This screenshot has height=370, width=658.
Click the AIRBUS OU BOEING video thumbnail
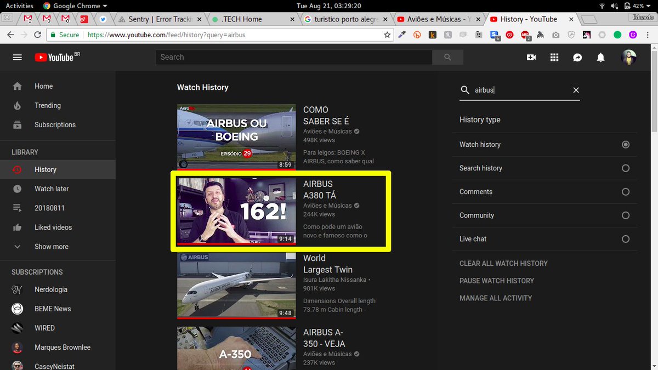pos(236,136)
